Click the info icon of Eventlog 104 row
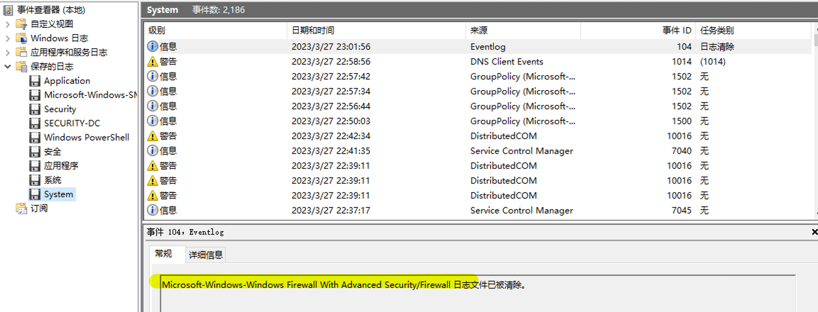This screenshot has width=818, height=312. 152,47
